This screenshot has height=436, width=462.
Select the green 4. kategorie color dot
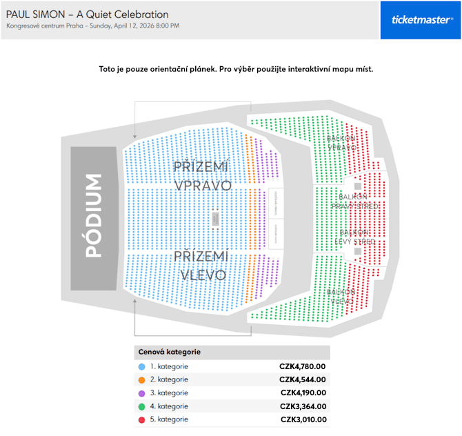(142, 407)
